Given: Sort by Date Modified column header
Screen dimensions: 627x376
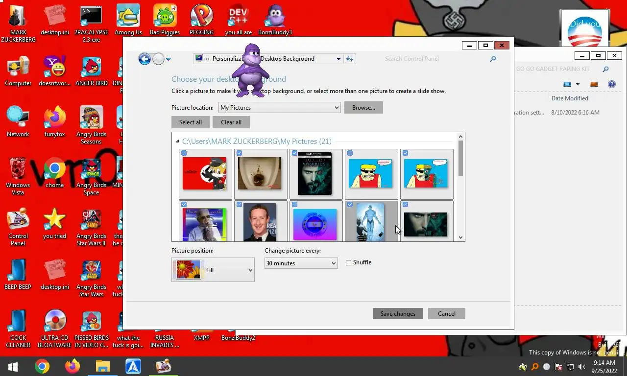Looking at the screenshot, I should (570, 98).
